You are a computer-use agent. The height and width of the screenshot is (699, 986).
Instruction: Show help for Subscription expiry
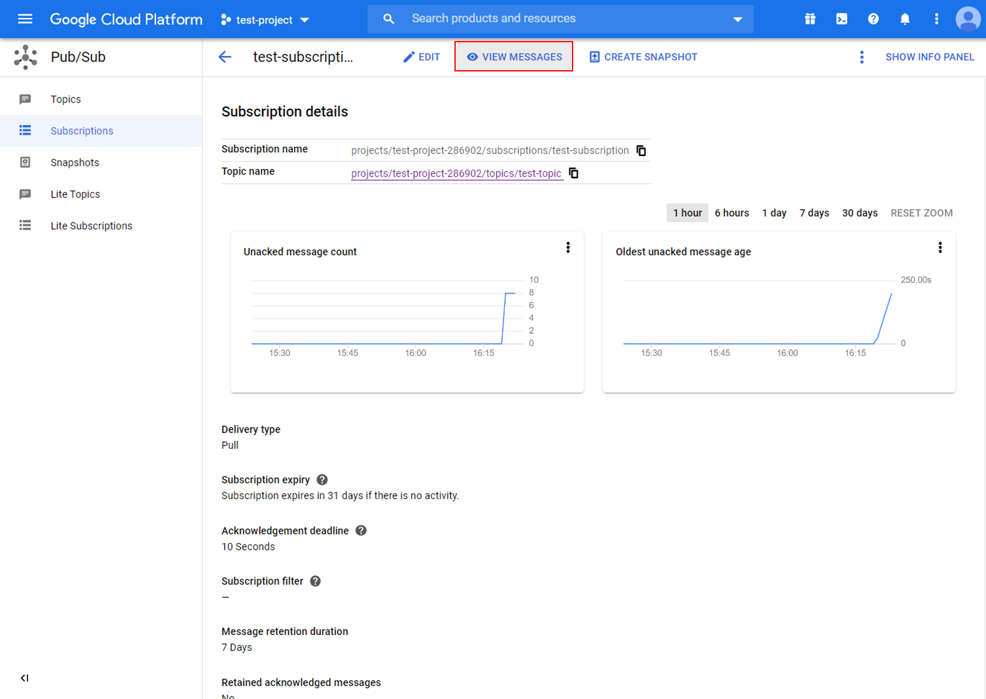point(322,480)
